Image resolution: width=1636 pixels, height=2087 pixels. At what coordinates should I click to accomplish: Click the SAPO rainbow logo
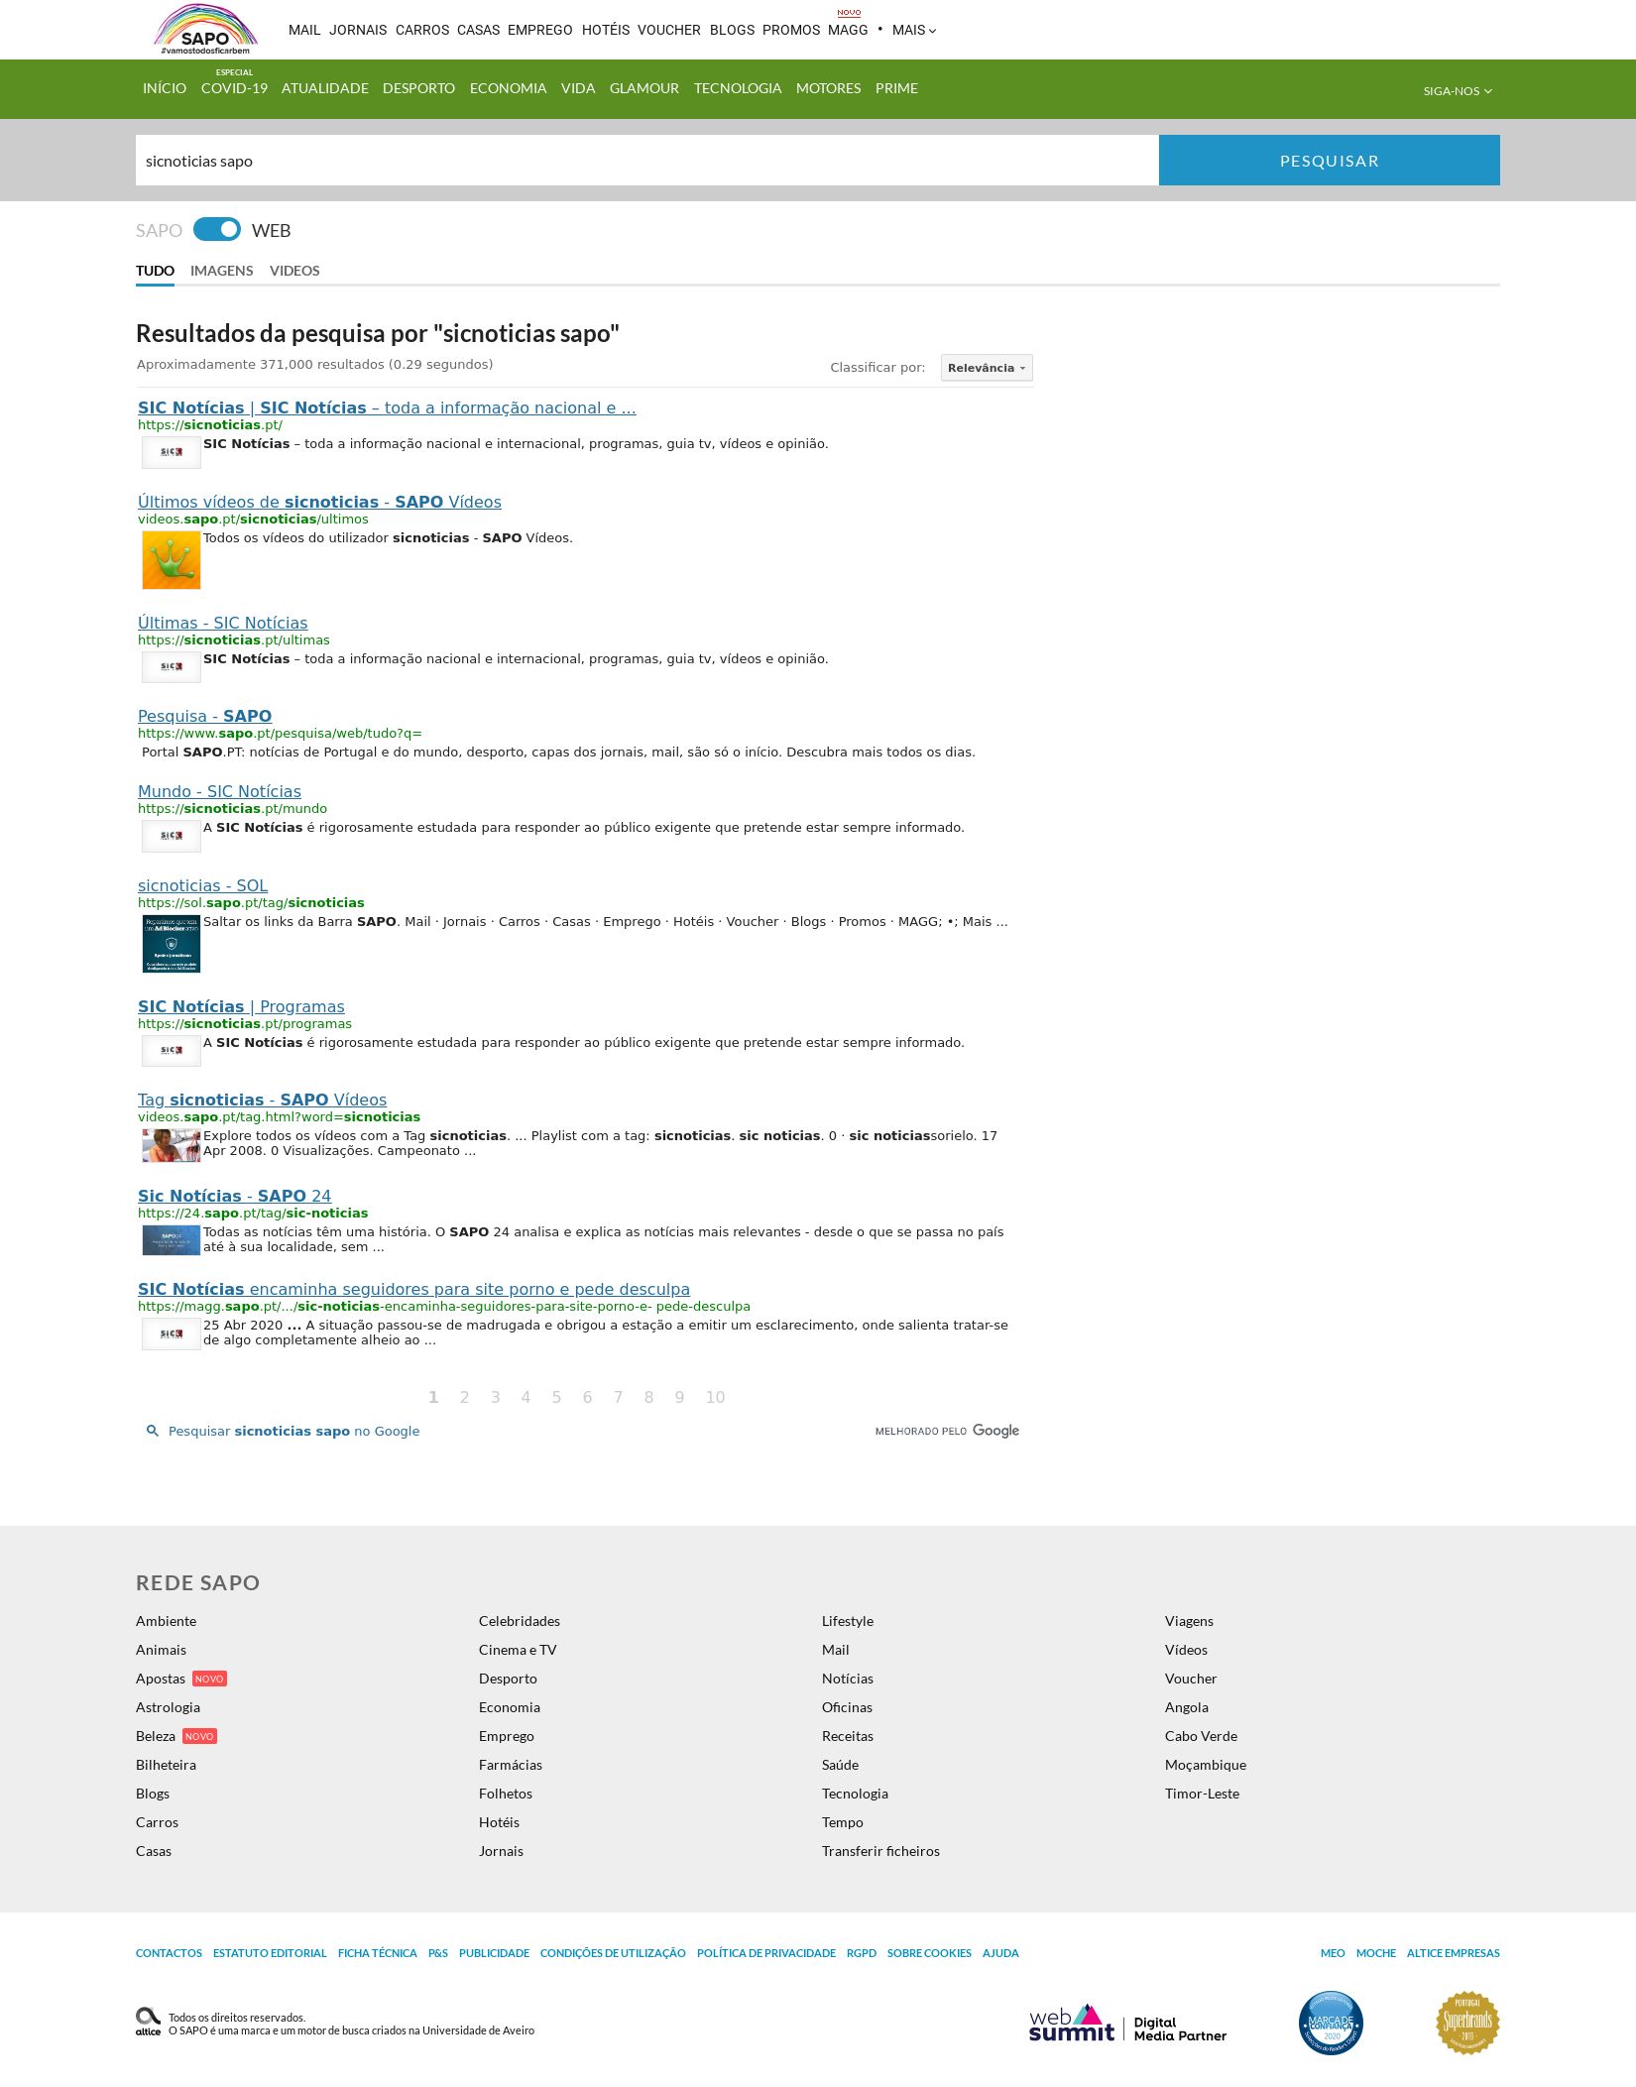(205, 30)
